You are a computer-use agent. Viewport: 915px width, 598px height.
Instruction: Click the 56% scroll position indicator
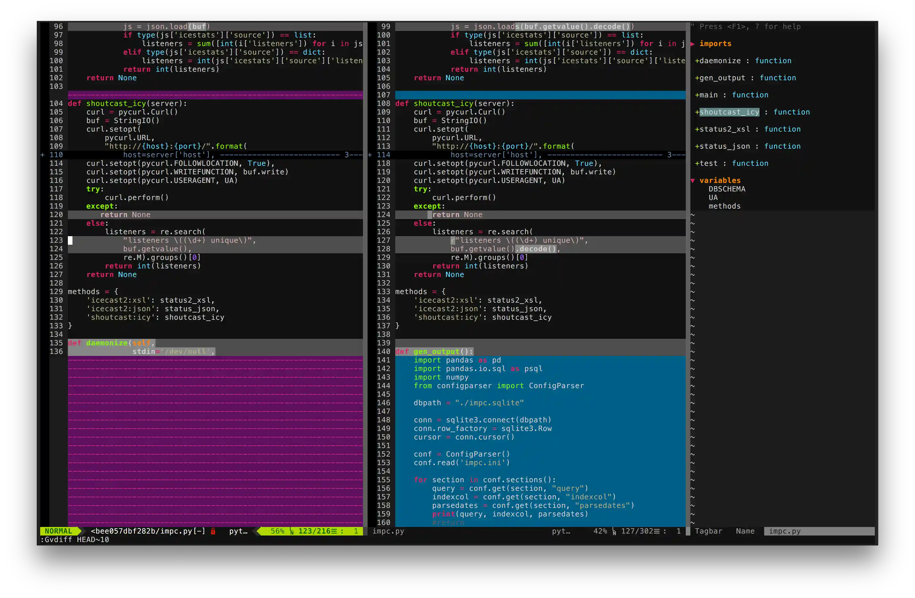click(x=278, y=531)
